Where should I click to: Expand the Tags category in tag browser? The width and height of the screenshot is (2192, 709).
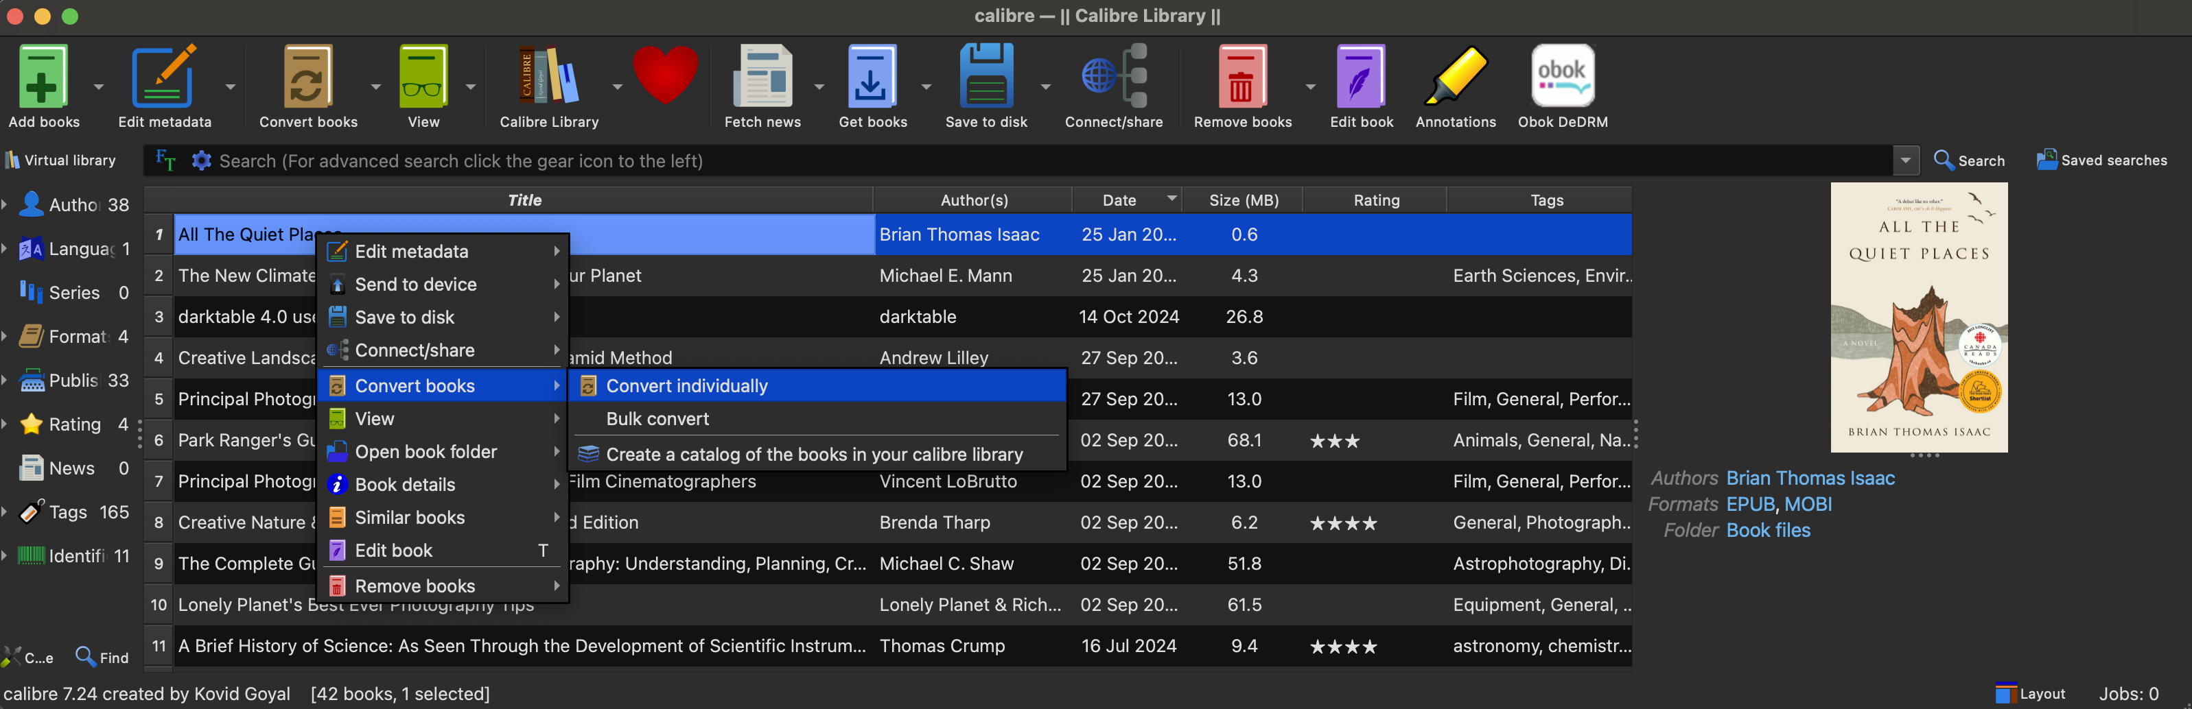[5, 513]
